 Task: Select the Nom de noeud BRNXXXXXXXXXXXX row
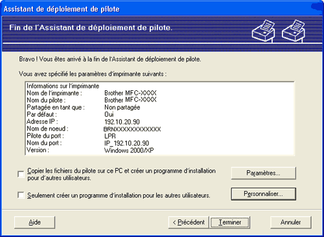tap(94, 129)
